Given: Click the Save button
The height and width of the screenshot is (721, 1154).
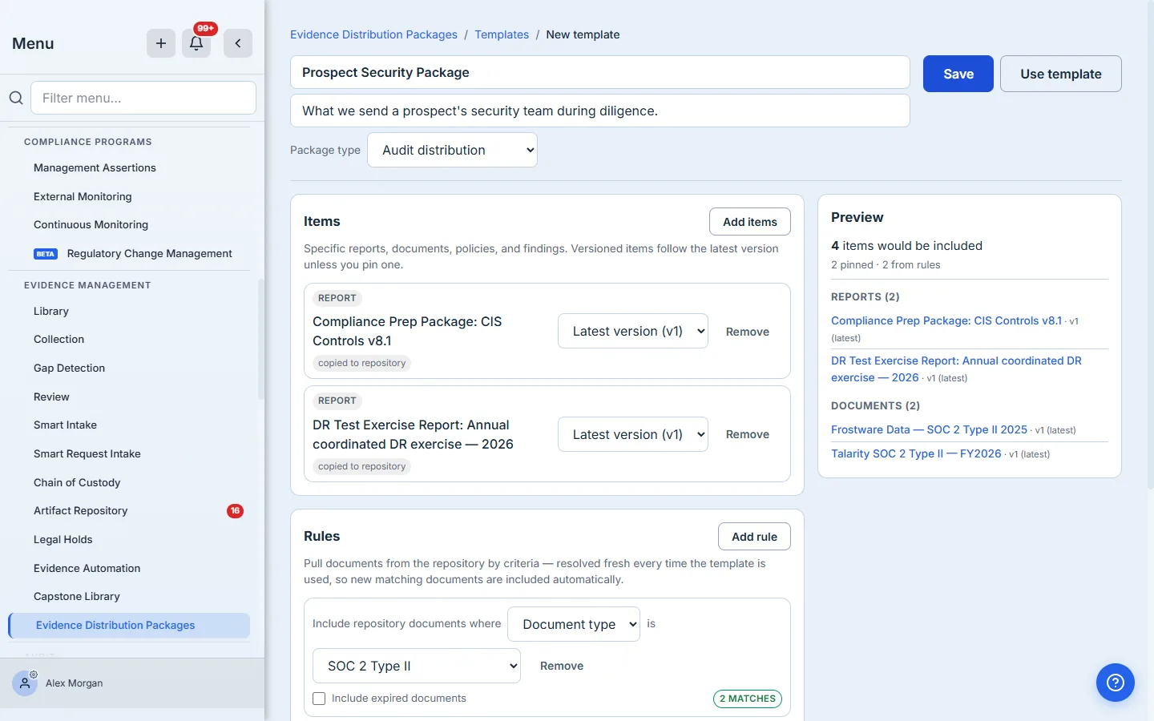Looking at the screenshot, I should 958,74.
